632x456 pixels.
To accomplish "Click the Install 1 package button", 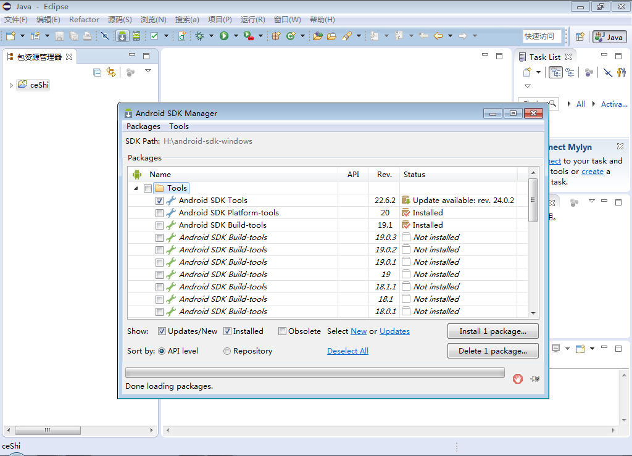I will pyautogui.click(x=493, y=331).
